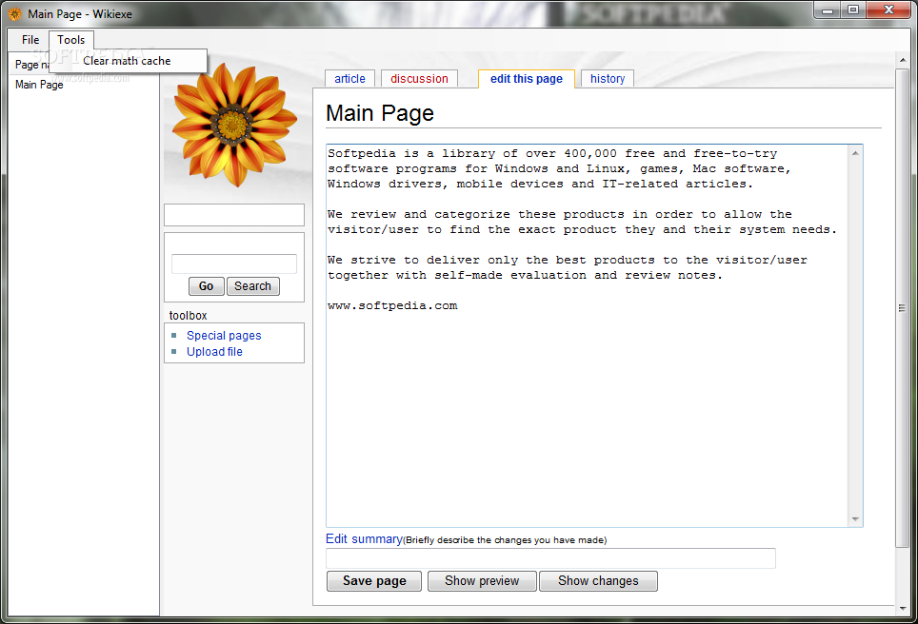This screenshot has width=918, height=624.
Task: Click the Main Page heading
Action: [380, 113]
